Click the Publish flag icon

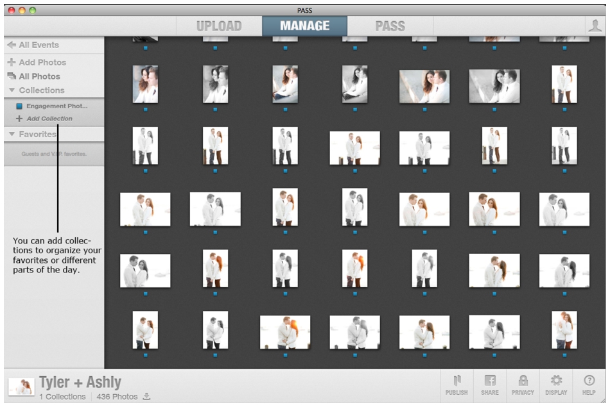tap(457, 380)
